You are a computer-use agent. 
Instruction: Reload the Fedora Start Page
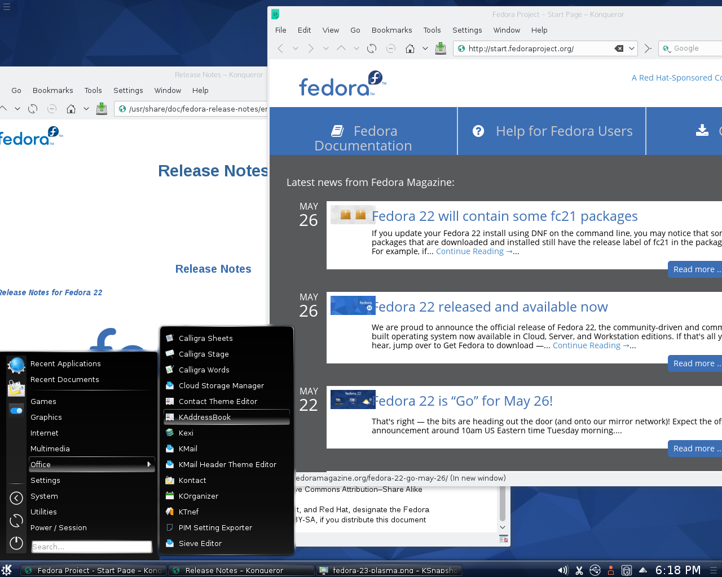click(x=372, y=48)
